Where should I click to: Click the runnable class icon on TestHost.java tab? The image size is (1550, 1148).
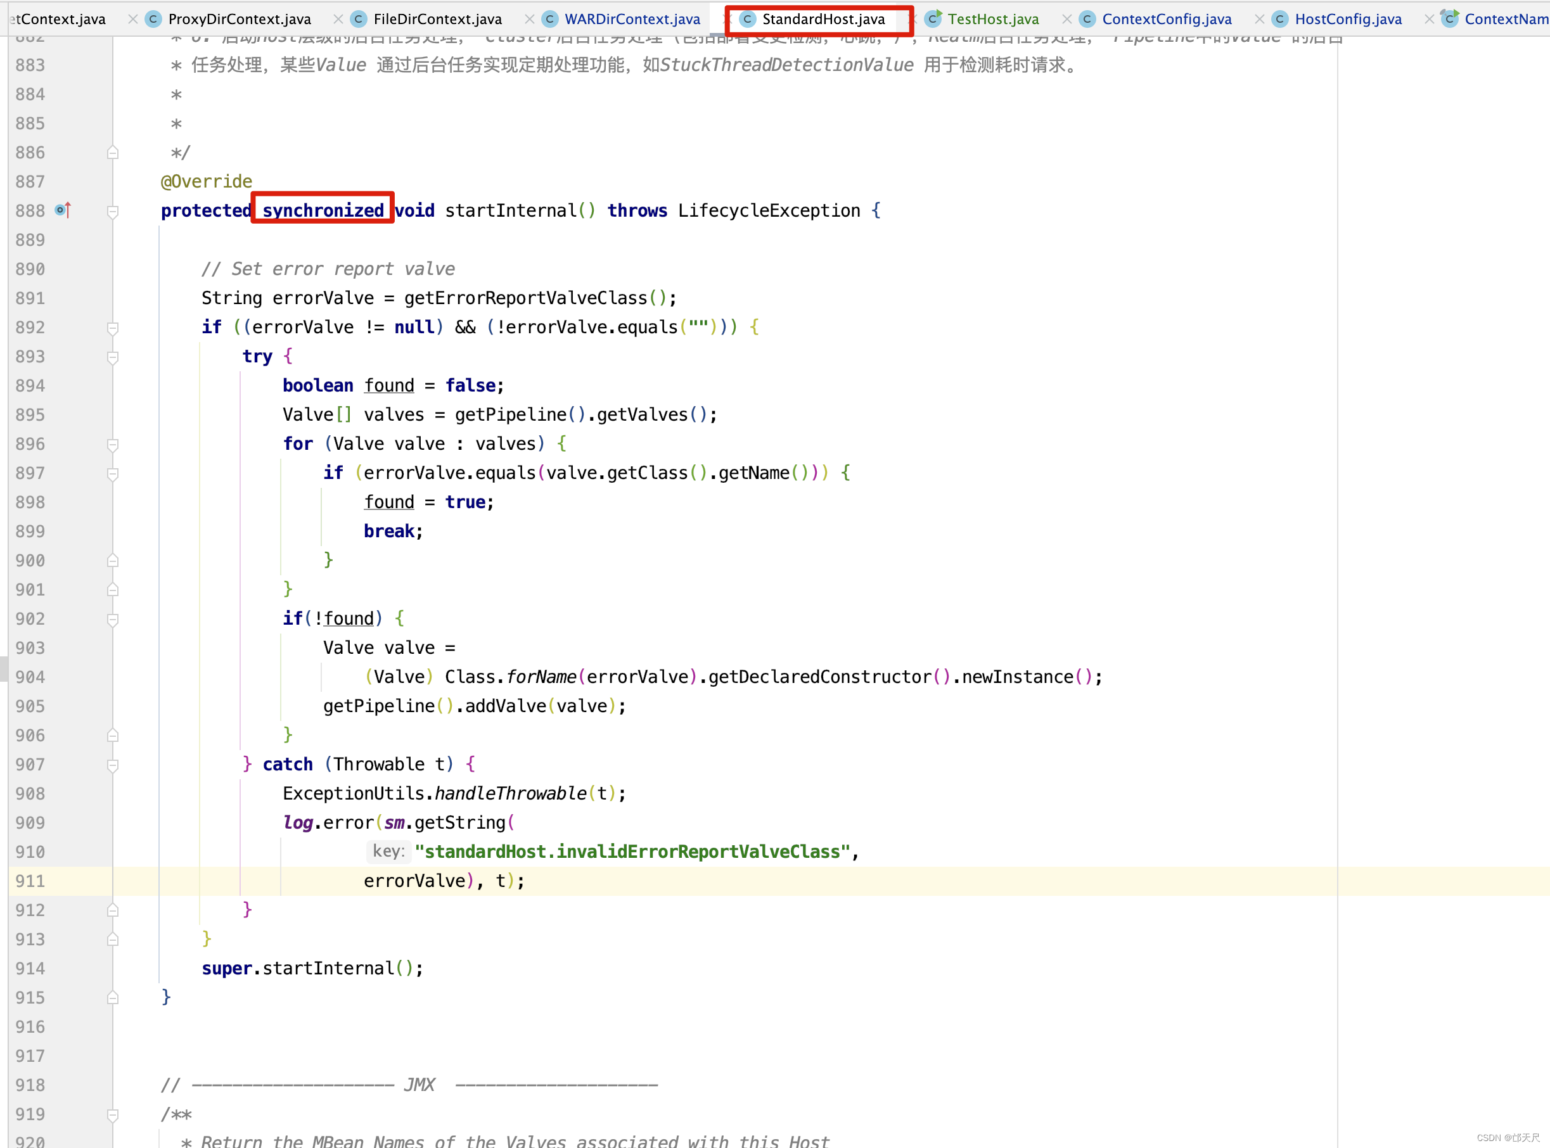coord(933,18)
